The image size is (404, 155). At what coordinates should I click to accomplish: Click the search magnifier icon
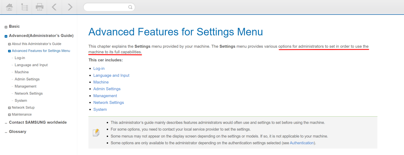[x=130, y=7]
